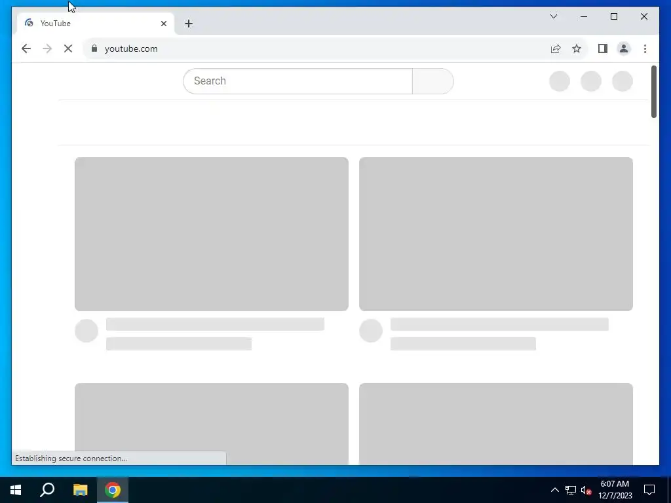Open the tab search dropdown chevron

click(553, 16)
